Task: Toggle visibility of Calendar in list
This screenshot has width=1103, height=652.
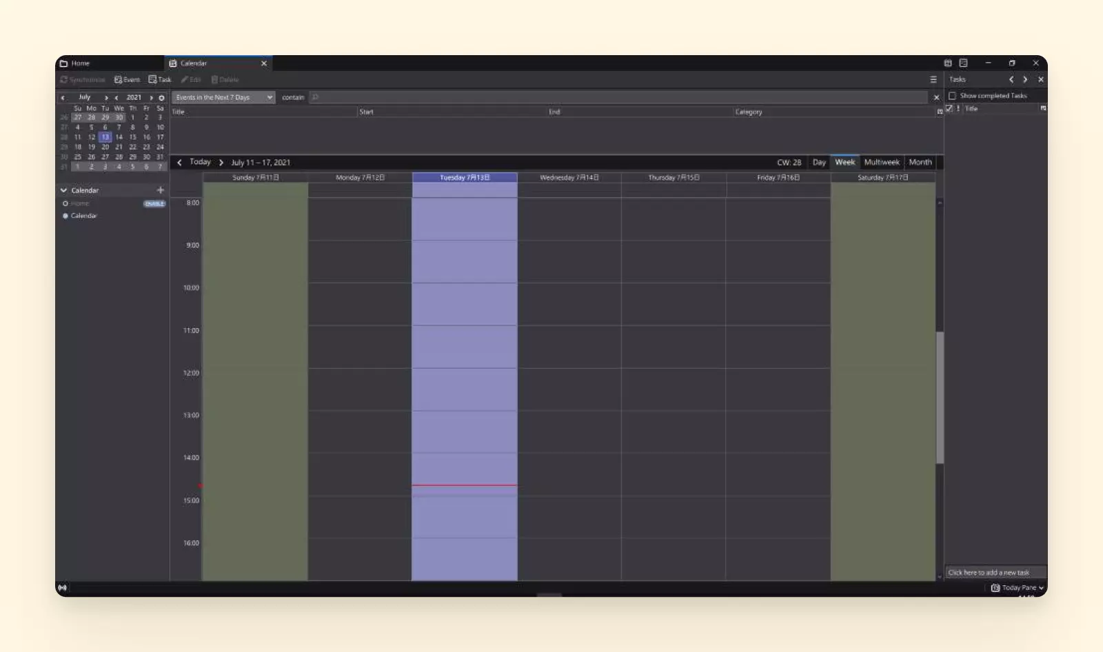Action: (x=65, y=216)
